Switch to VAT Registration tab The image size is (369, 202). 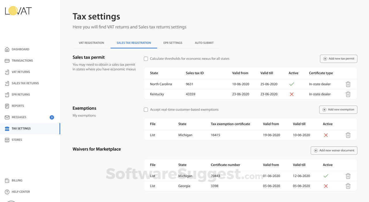point(91,43)
